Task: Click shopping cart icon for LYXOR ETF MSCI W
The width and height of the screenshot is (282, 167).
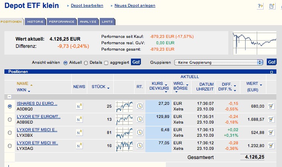Action: (271, 146)
